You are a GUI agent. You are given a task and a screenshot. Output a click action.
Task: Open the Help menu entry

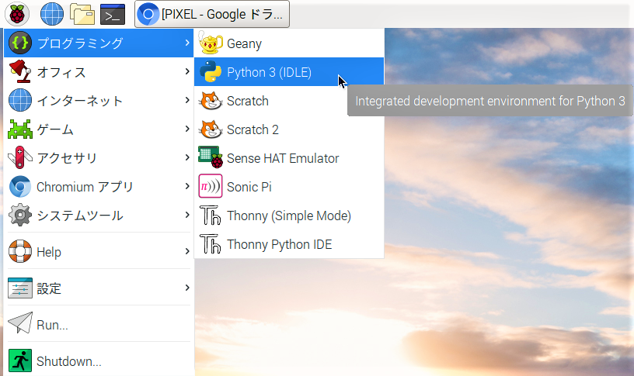point(99,252)
